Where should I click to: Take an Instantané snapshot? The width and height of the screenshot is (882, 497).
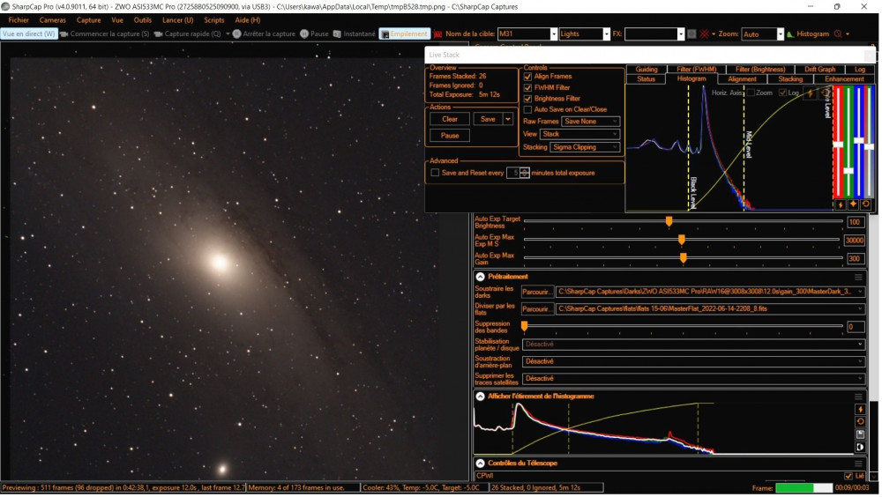tap(354, 33)
